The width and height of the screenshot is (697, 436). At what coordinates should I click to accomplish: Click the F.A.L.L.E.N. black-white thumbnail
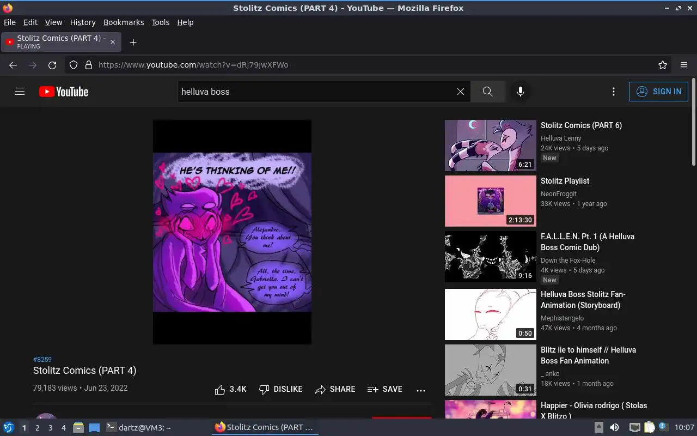pos(491,257)
